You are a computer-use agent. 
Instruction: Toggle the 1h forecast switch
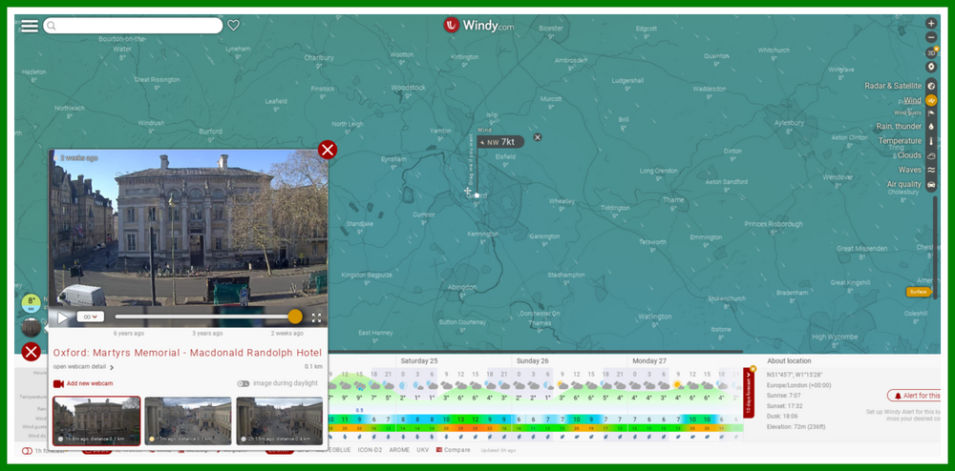(x=26, y=451)
